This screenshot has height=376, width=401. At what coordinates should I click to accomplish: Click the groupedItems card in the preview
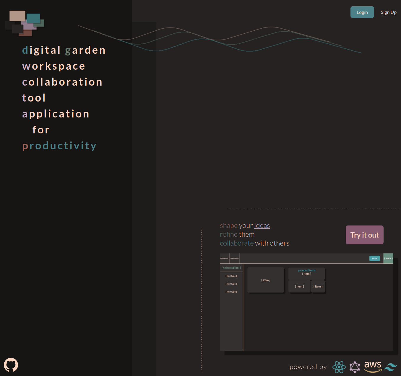(x=307, y=274)
